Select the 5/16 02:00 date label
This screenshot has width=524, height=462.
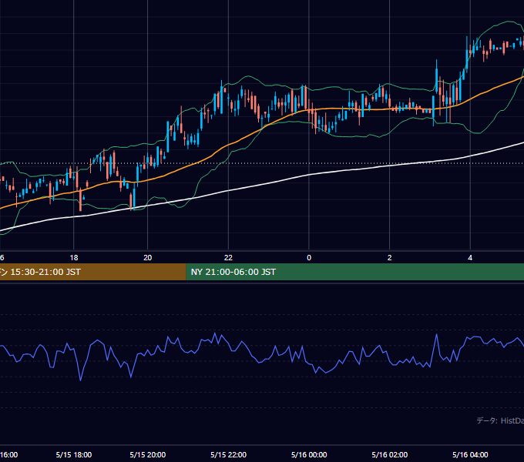click(390, 454)
